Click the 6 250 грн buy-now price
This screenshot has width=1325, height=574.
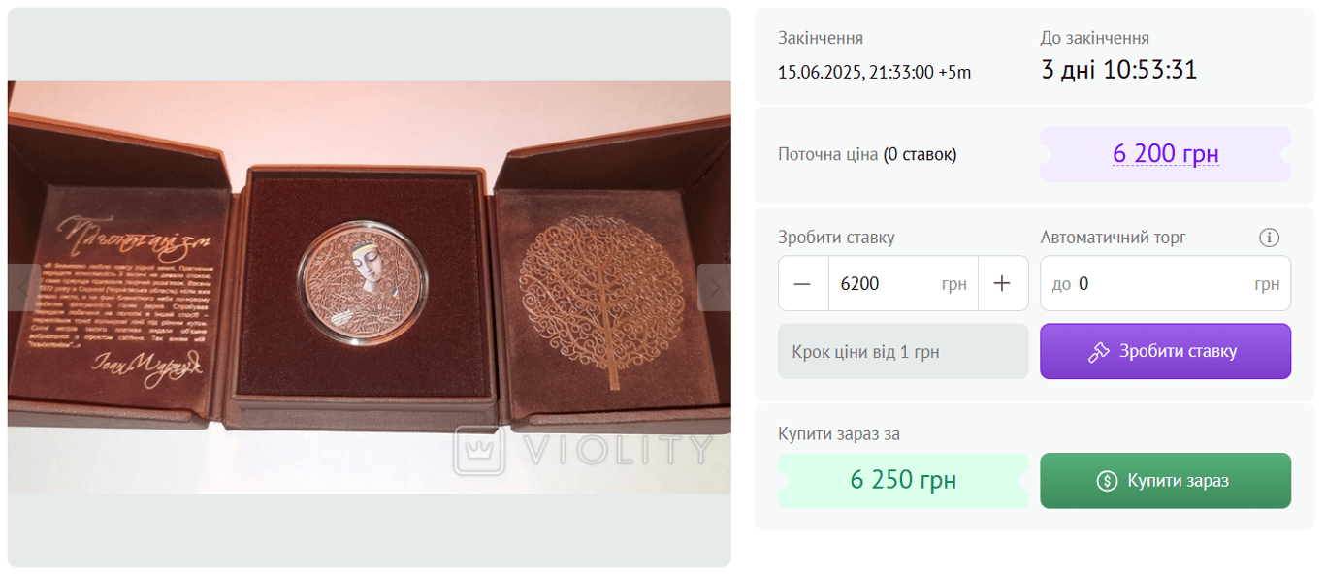(x=903, y=481)
